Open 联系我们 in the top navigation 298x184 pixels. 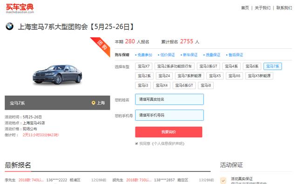click(x=284, y=8)
